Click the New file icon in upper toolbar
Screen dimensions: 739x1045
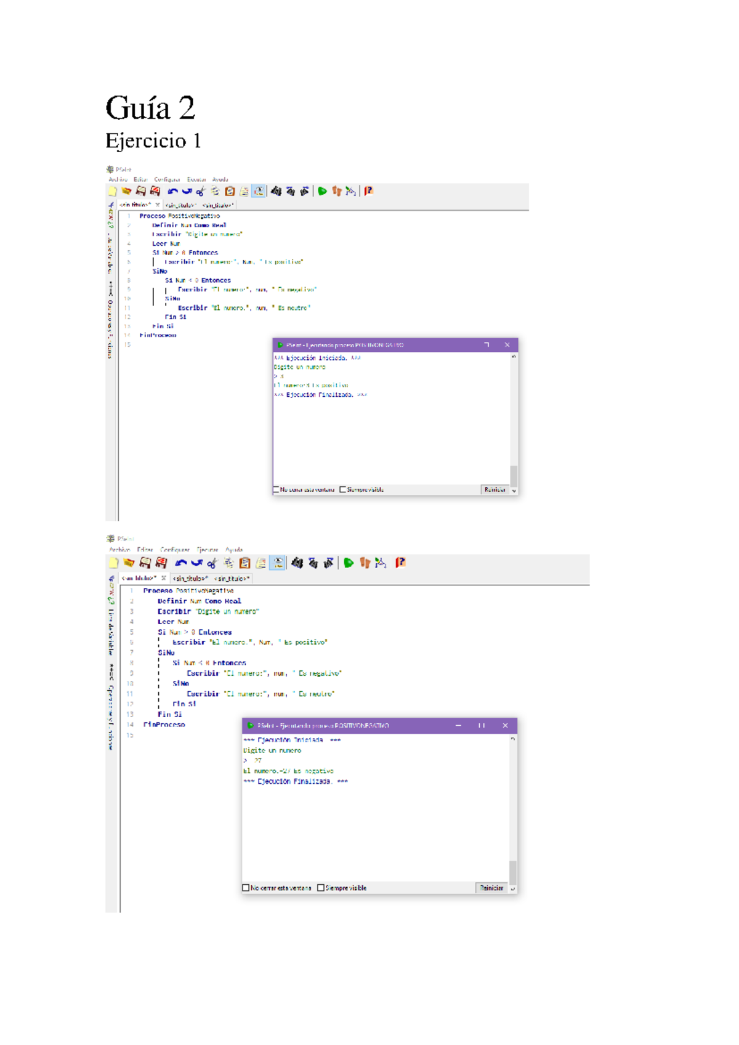pos(113,192)
